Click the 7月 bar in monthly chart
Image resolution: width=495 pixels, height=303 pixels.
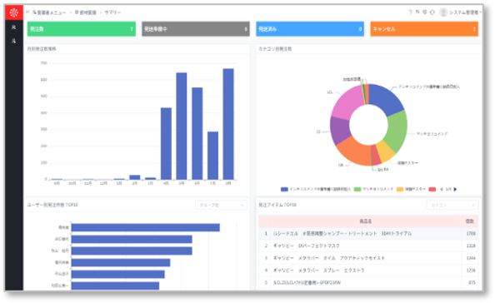pyautogui.click(x=212, y=156)
